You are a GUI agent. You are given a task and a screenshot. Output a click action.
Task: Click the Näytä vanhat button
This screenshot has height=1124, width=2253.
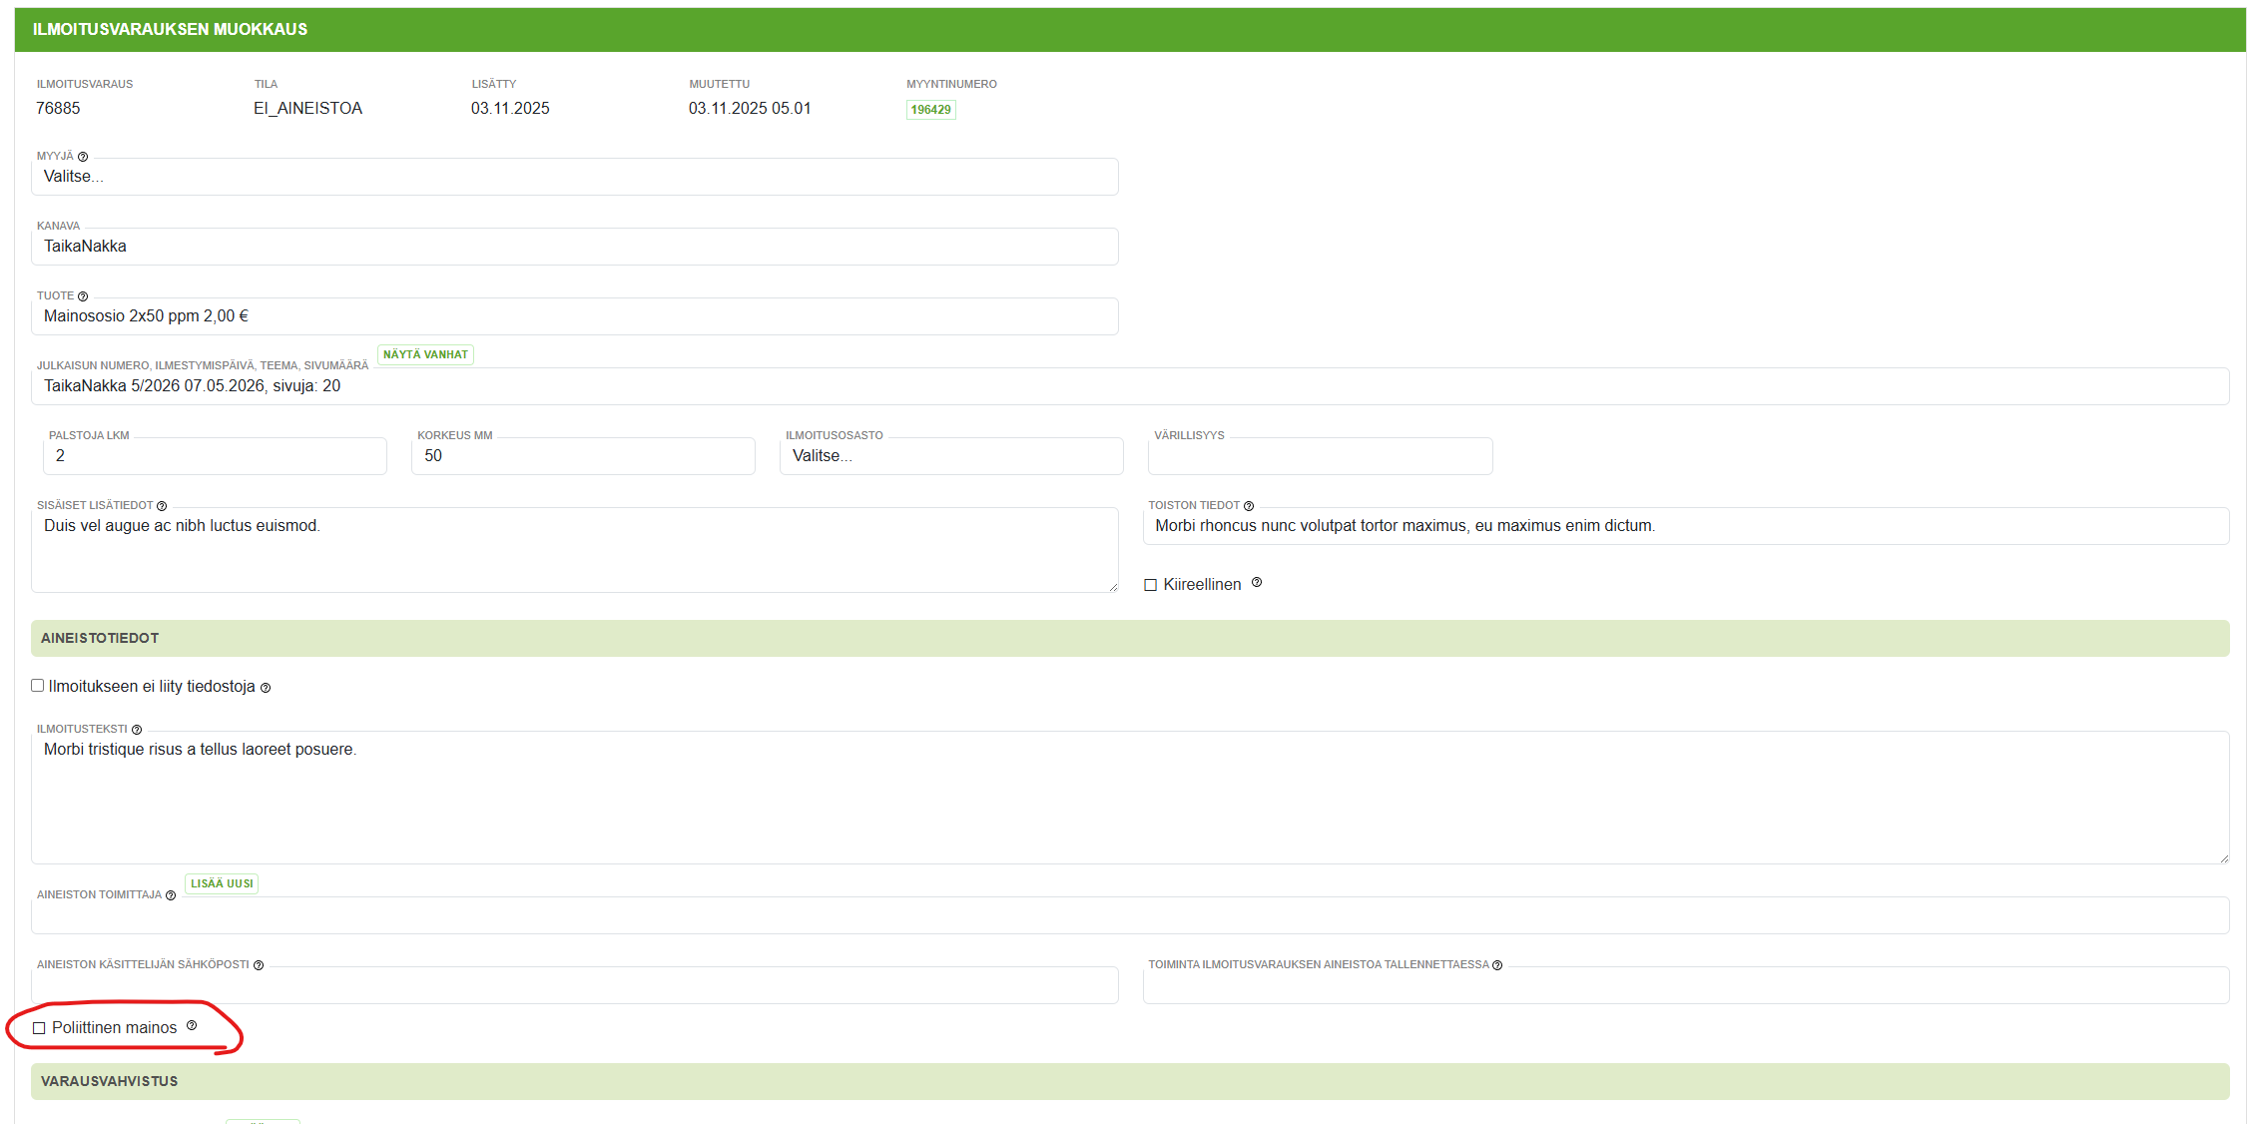425,354
